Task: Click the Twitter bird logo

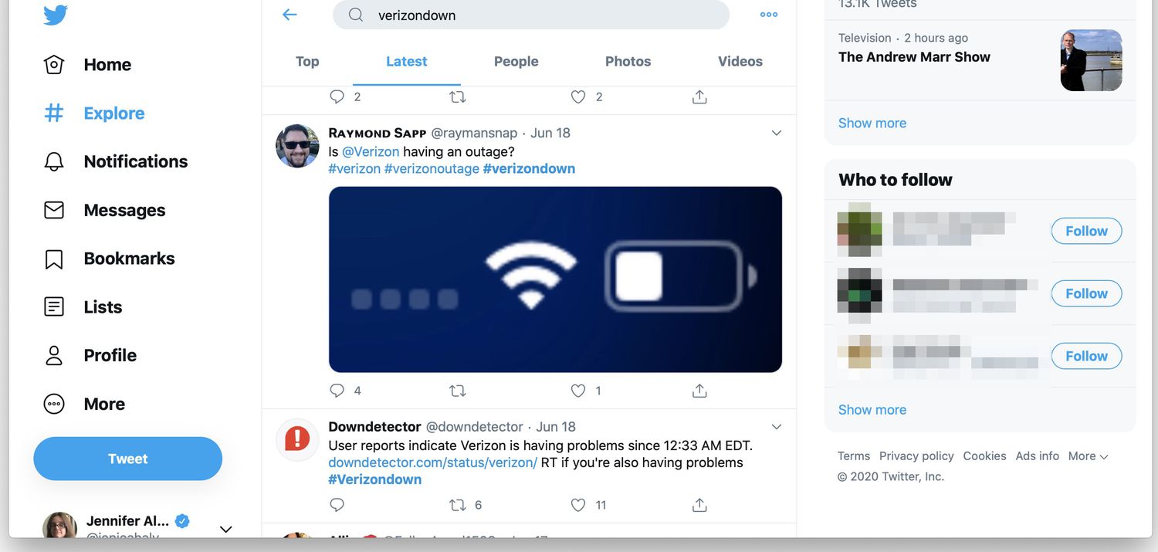Action: (56, 15)
